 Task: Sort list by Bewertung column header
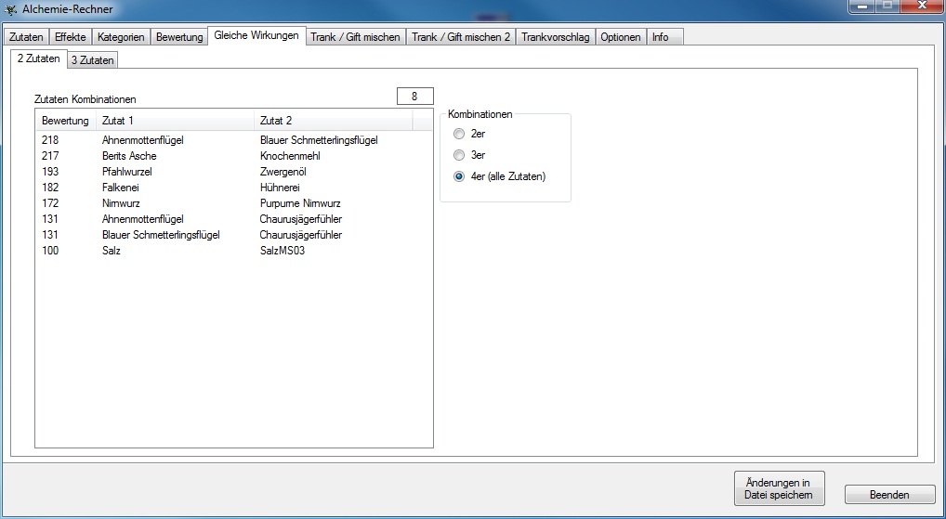(65, 121)
